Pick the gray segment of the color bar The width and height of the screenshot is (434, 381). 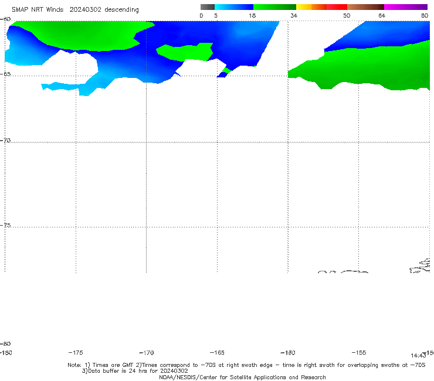coord(208,7)
